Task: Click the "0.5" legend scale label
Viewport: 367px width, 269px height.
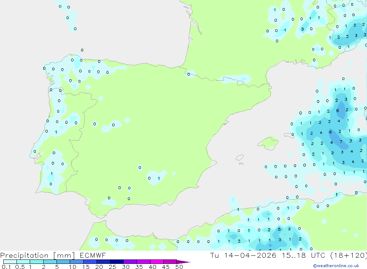Action: (x=20, y=267)
